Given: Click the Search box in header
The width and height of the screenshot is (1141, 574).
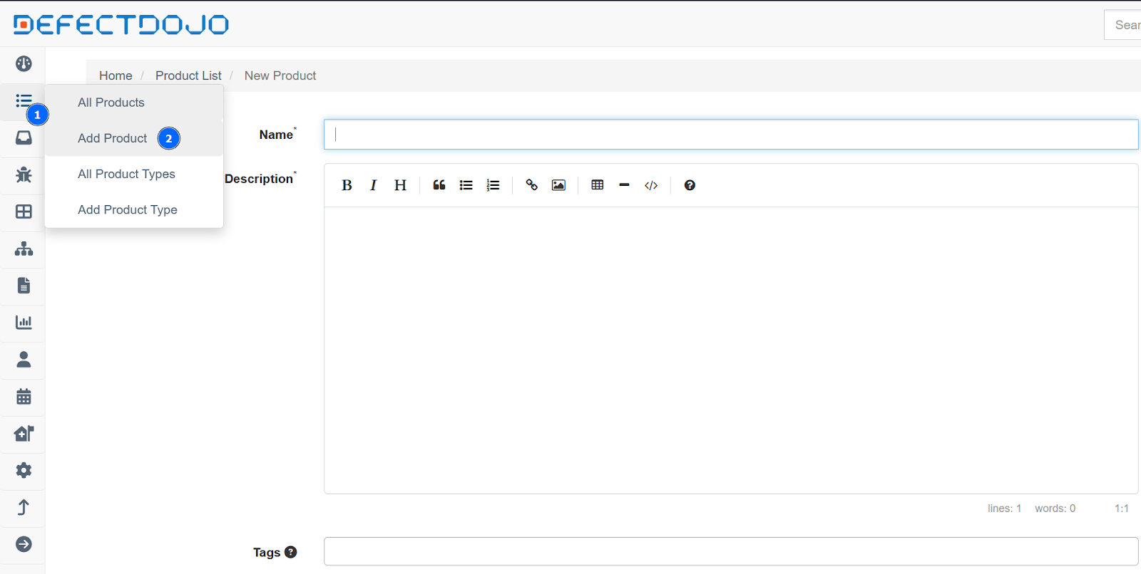Looking at the screenshot, I should pos(1123,25).
